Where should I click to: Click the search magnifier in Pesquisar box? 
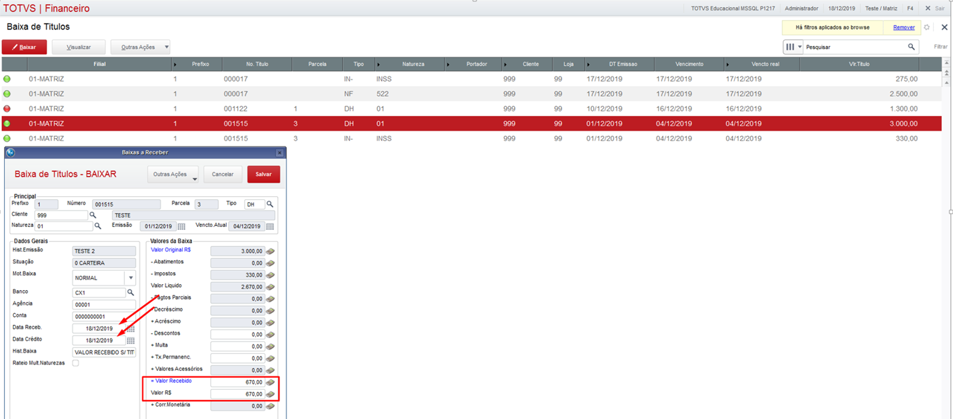911,47
